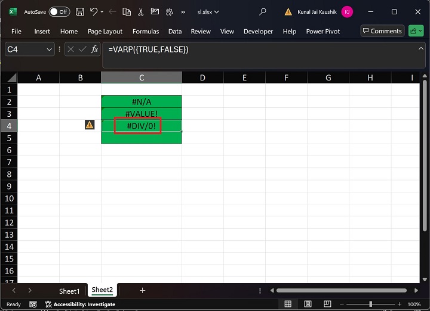
Task: Click the spelling check icon
Action: pos(170,11)
